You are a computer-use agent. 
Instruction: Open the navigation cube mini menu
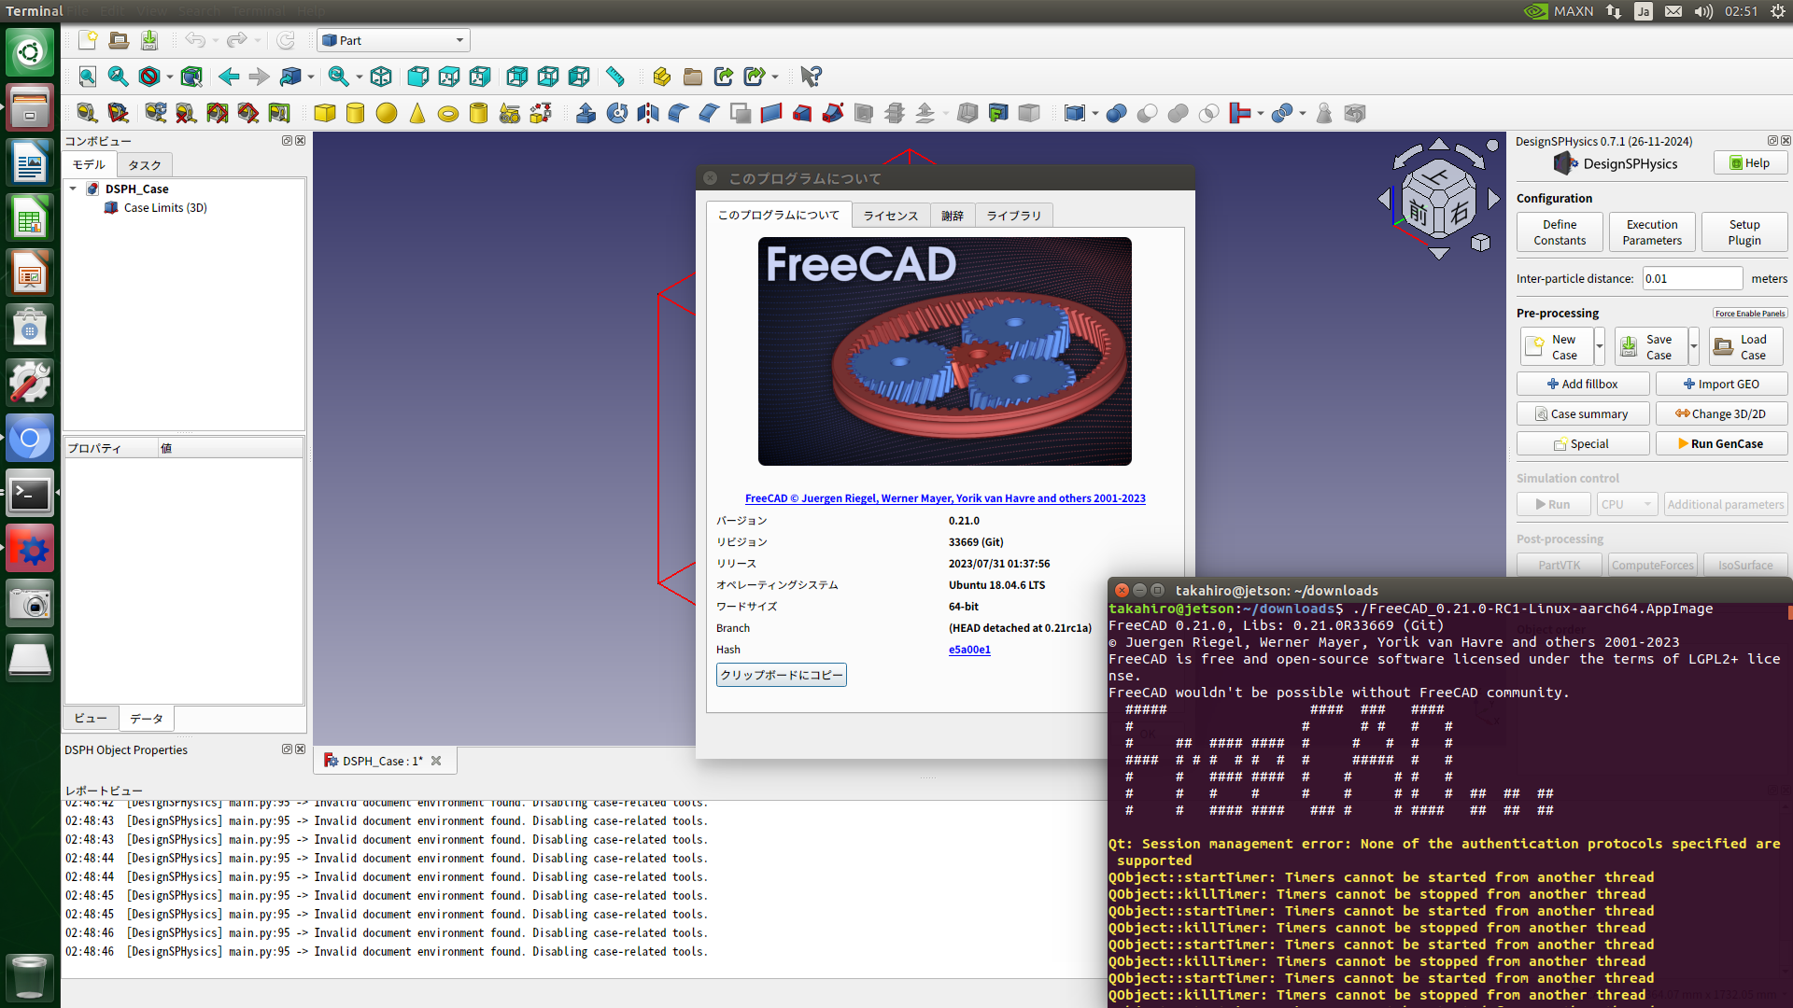coord(1480,243)
